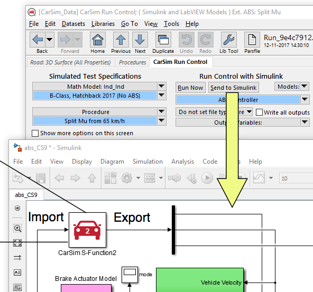Go to Previous dataset
The width and height of the screenshot is (313, 292).
tap(121, 40)
